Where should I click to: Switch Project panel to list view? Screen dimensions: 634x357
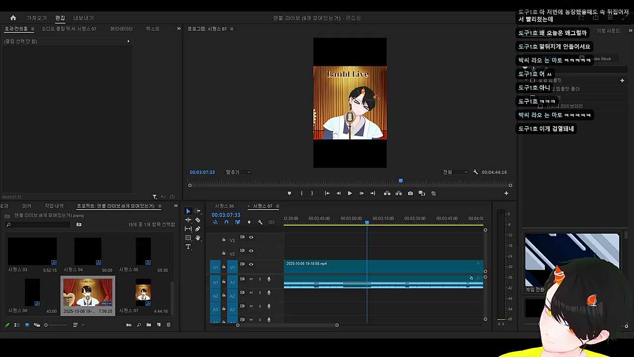(17, 325)
